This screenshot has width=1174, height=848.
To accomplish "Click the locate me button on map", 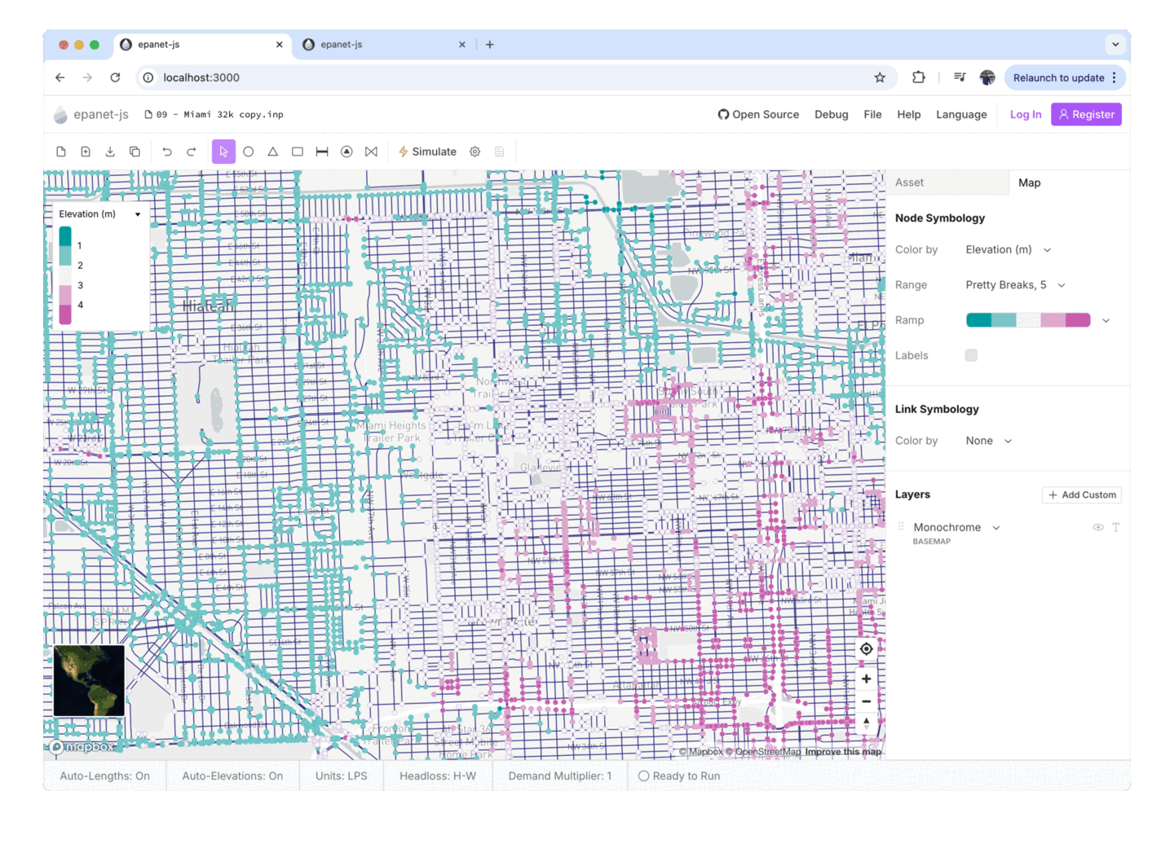I will 866,649.
